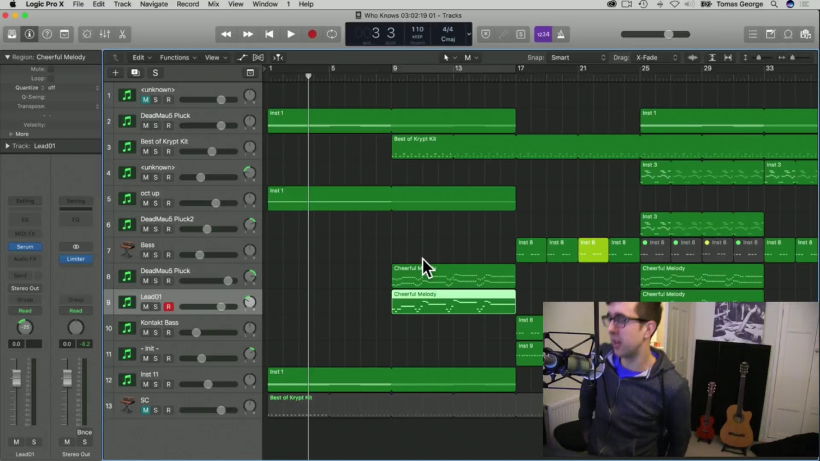
Task: Open the Drag X-Fade dropdown
Action: [656, 57]
